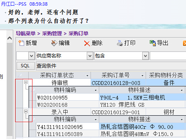Open the 供应商名称 field dropdown

pyautogui.click(x=90, y=56)
